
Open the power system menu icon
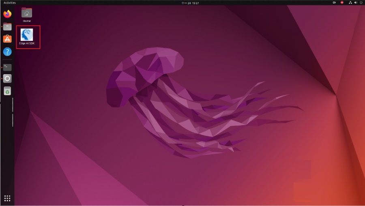[361, 2]
